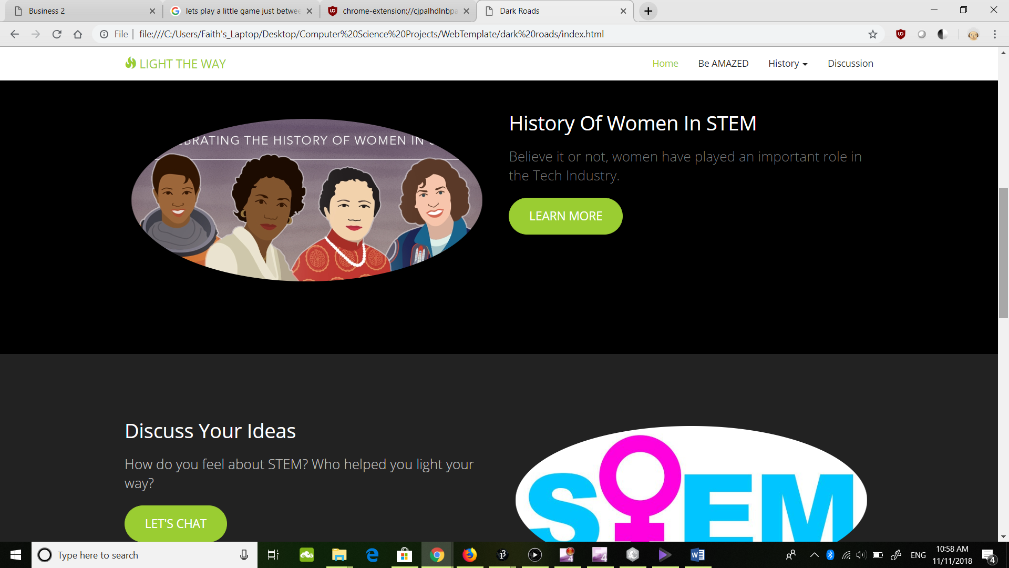Image resolution: width=1009 pixels, height=568 pixels.
Task: Click the green flame logo icon
Action: coord(130,63)
